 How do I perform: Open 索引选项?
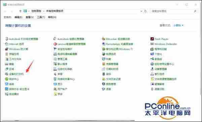[x=157, y=74]
